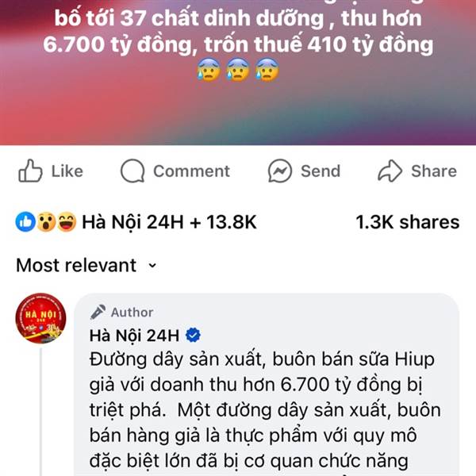View the 1.3K shares list
476x476 pixels.
coord(408,222)
